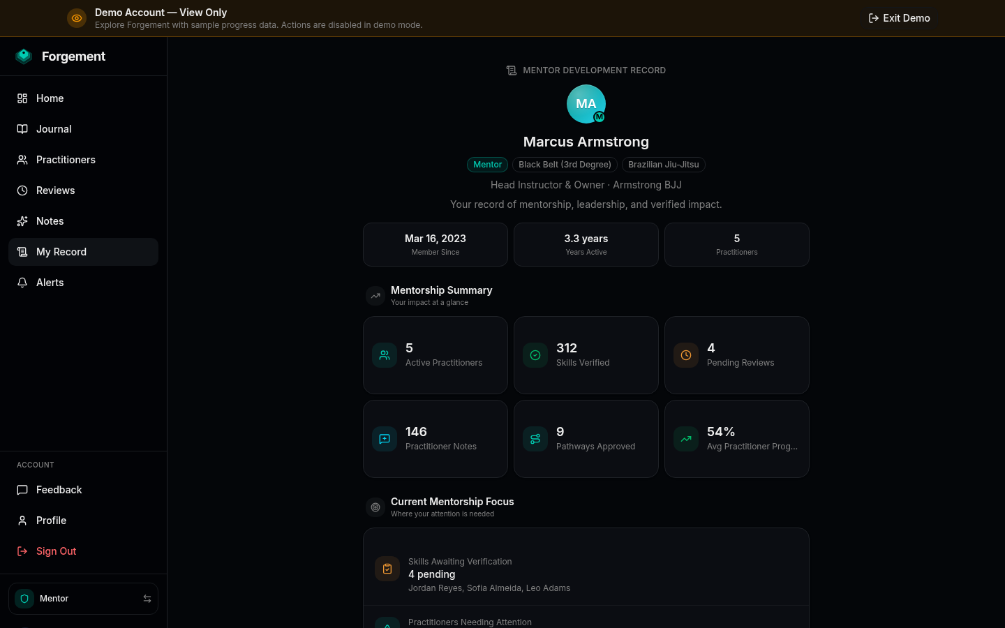1005x628 pixels.
Task: Click the Skills Verified checkmark icon
Action: point(535,355)
